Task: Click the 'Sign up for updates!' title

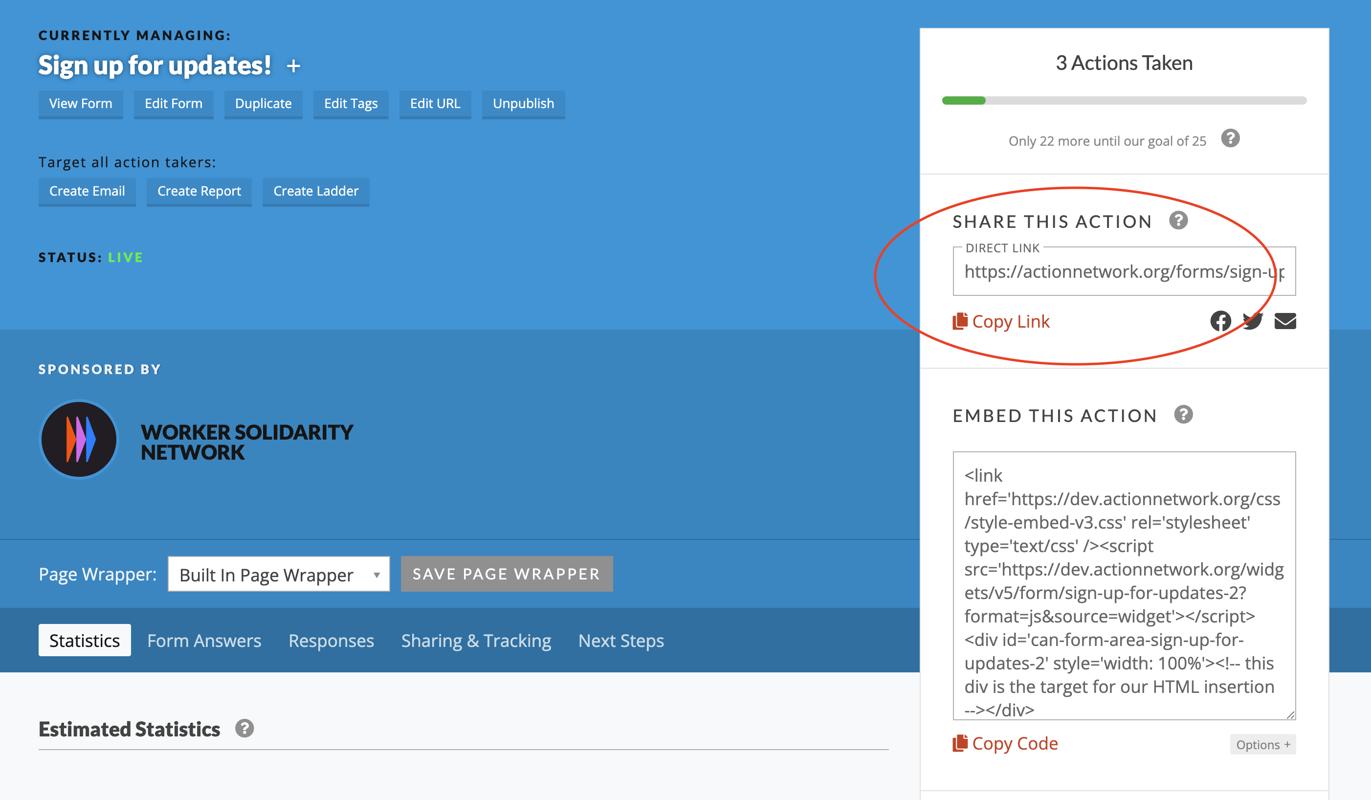Action: 155,66
